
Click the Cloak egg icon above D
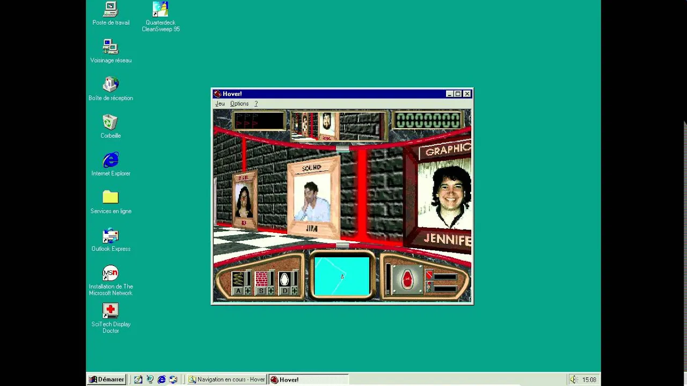(x=285, y=279)
